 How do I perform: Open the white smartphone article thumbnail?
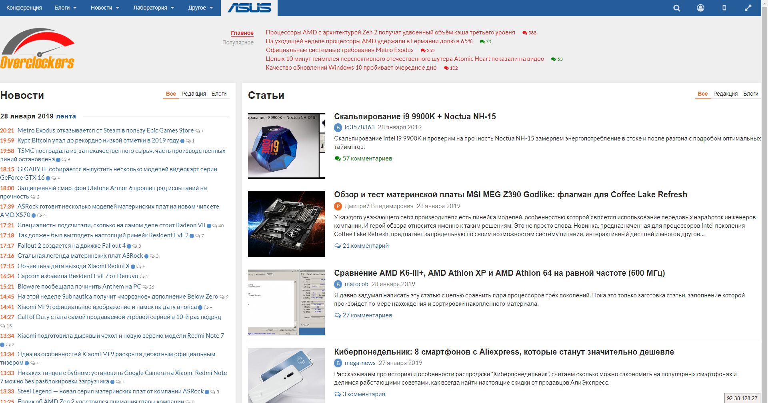tap(286, 375)
